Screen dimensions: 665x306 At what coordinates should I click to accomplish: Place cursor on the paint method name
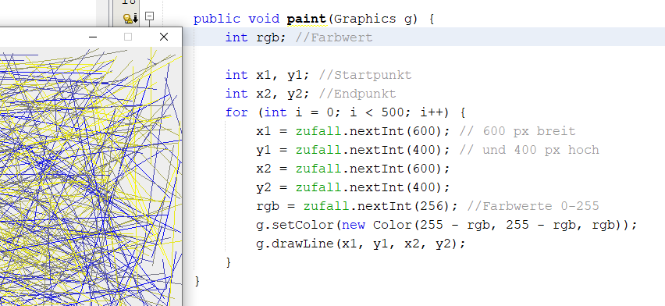[x=306, y=19]
